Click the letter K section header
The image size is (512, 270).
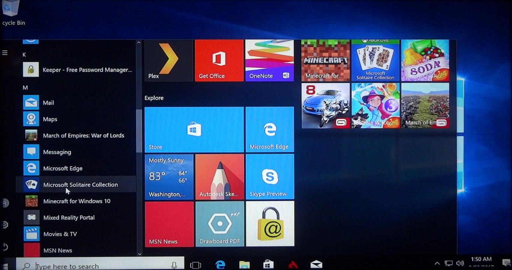click(24, 55)
